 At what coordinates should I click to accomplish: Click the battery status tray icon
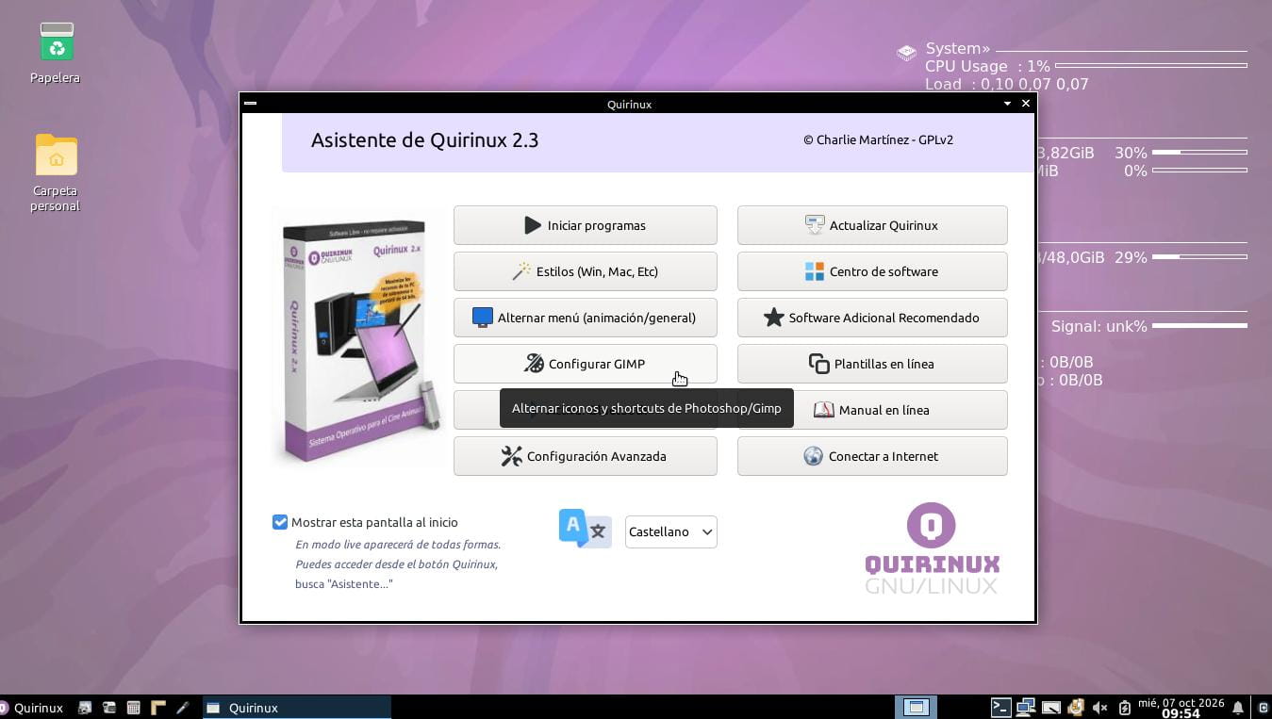(1124, 708)
